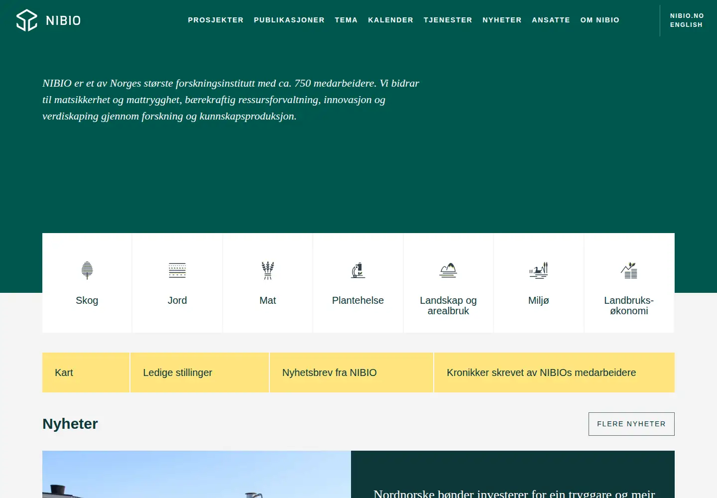Select the Landskap og arealbruk icon
717x498 pixels.
pos(448,270)
